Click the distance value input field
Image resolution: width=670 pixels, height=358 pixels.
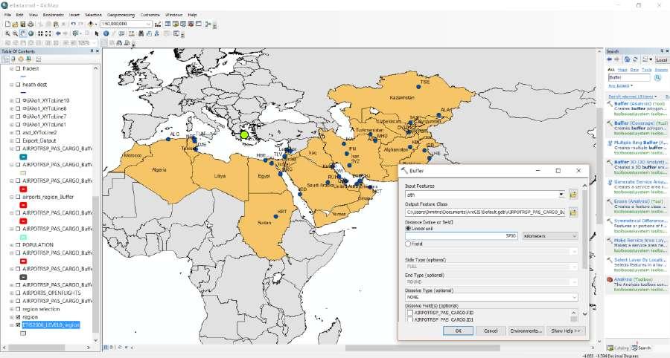[462, 235]
